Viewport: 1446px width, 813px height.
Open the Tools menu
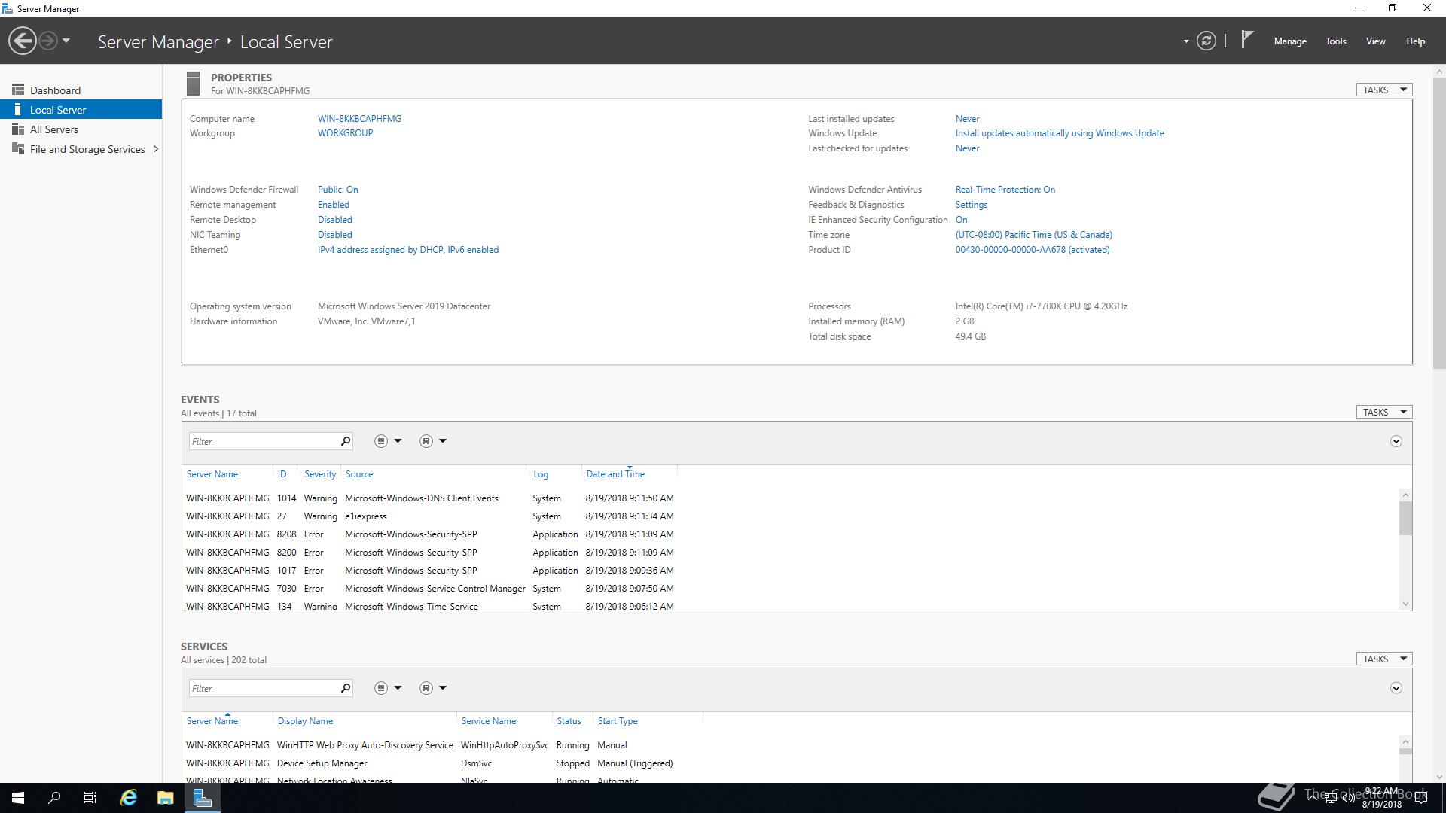(1335, 41)
